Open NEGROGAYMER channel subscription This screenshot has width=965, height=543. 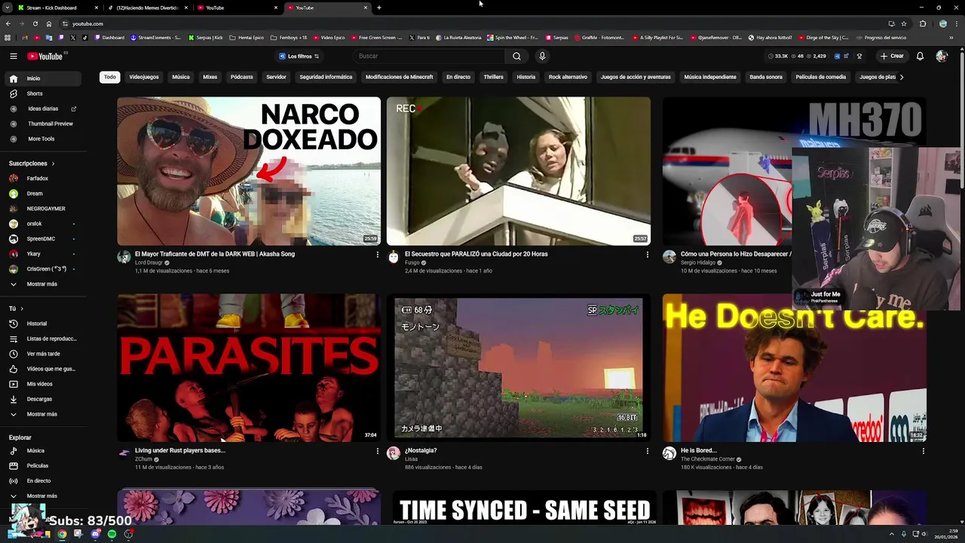pos(42,209)
